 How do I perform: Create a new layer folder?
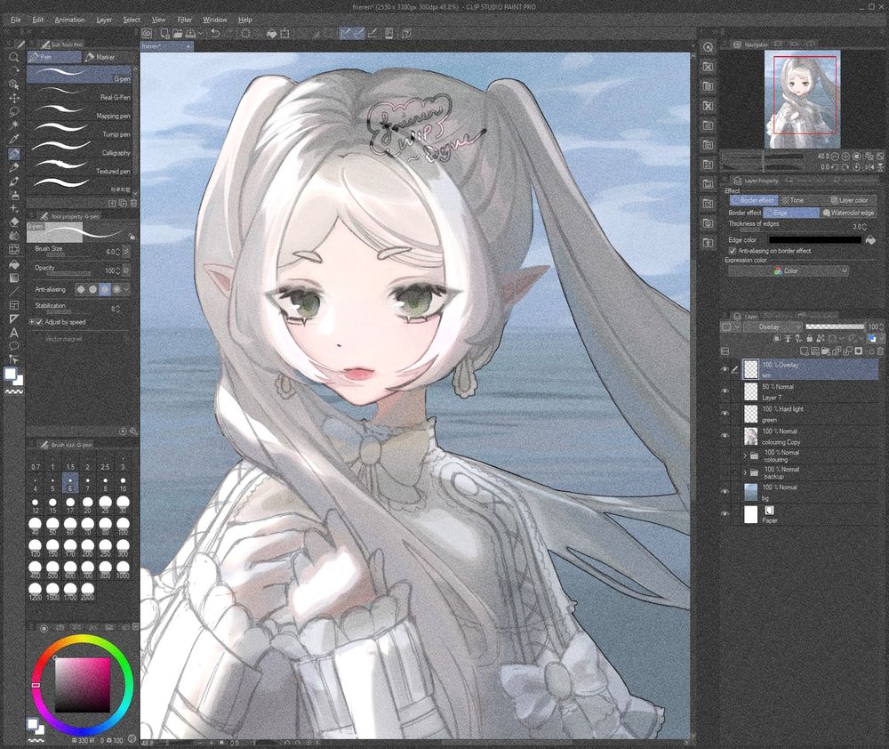tap(827, 351)
